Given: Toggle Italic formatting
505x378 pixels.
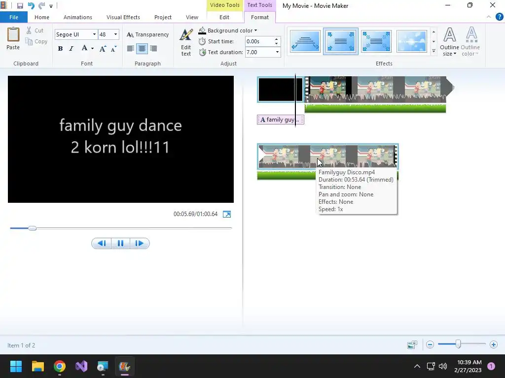Looking at the screenshot, I should pos(71,49).
